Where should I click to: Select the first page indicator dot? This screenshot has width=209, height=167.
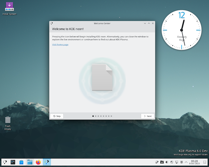(x=93, y=116)
